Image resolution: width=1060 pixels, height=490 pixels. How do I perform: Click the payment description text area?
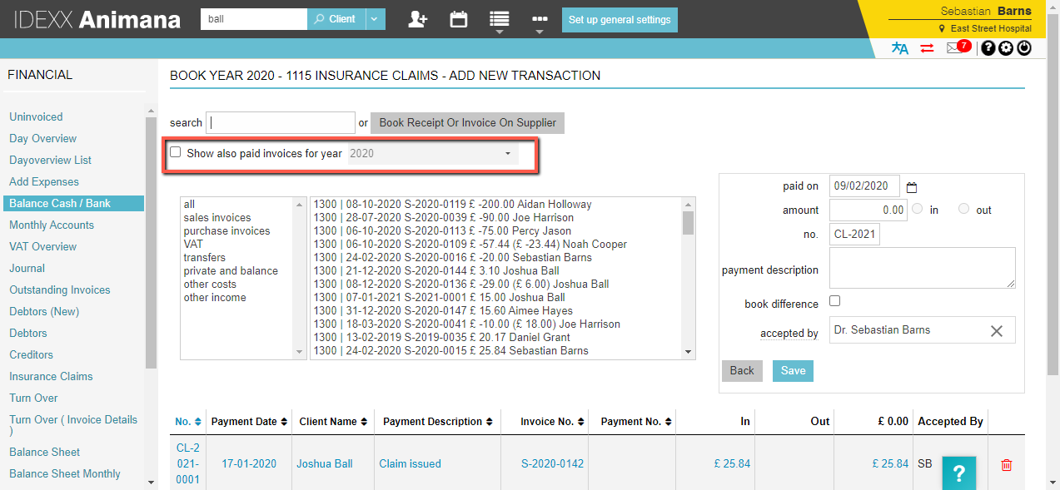[x=922, y=268]
